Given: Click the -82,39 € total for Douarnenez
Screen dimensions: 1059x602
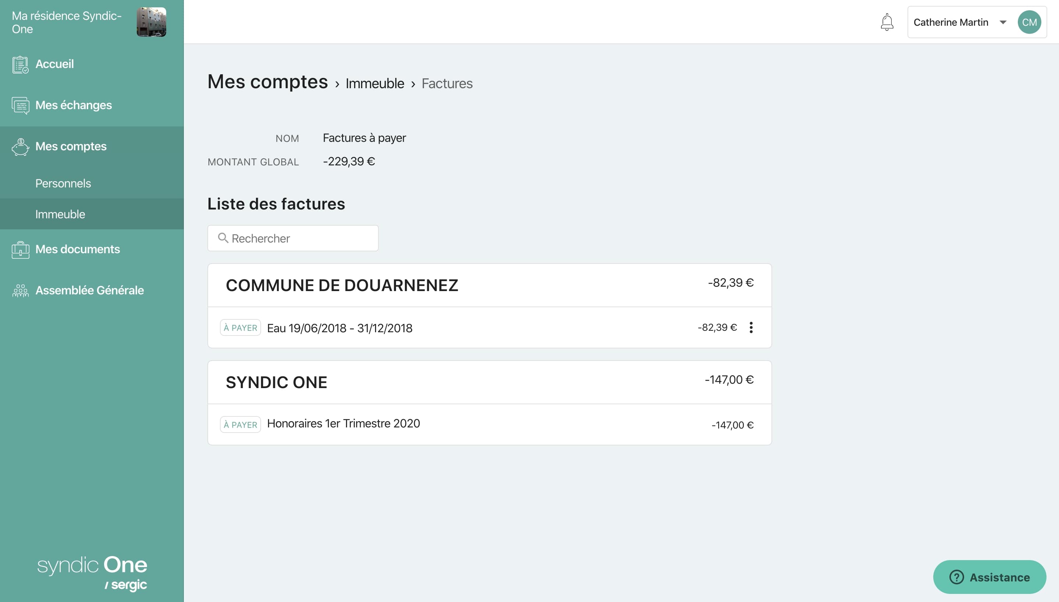Looking at the screenshot, I should (731, 283).
